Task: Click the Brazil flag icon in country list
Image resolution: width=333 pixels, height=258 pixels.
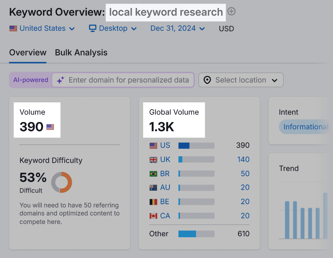Action: click(153, 174)
